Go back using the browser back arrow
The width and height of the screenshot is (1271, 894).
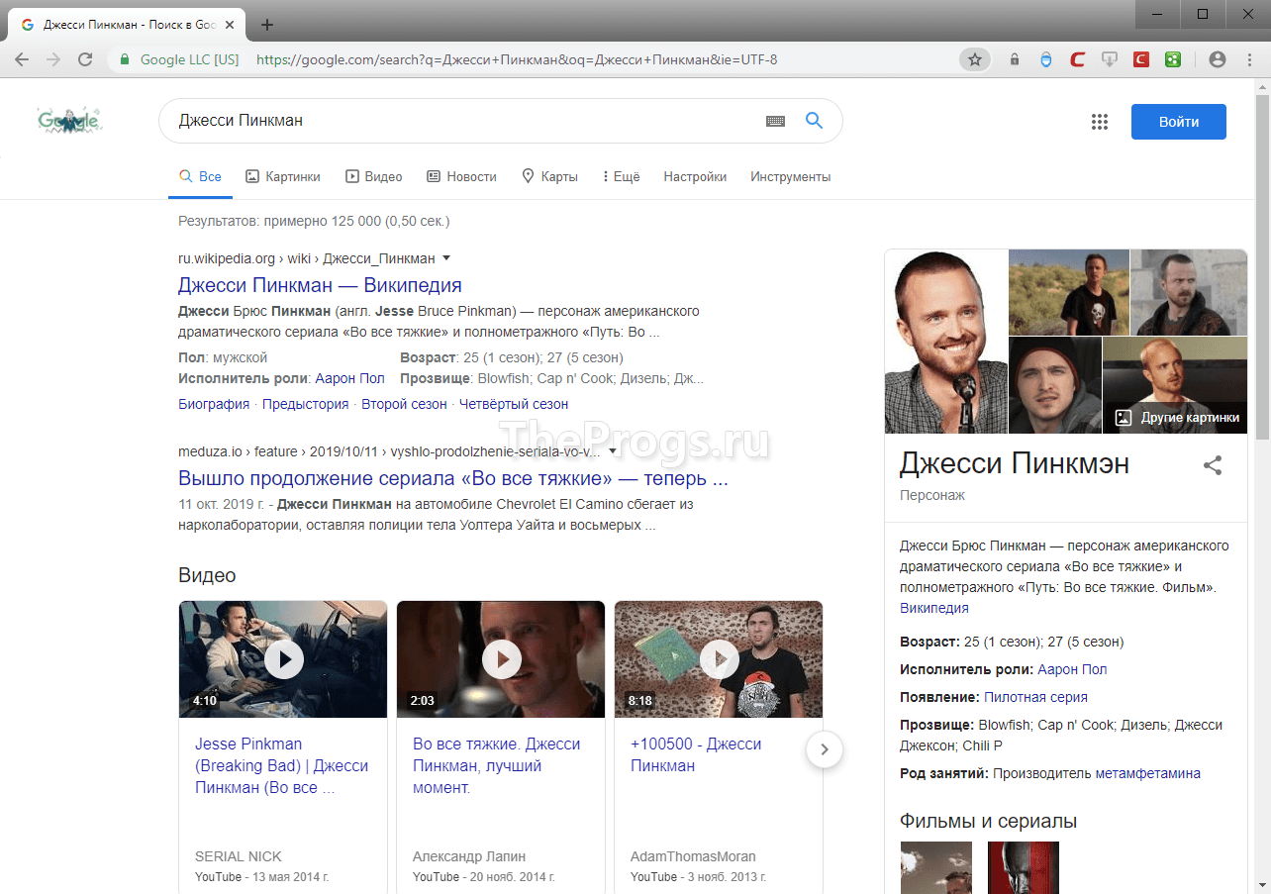point(22,59)
